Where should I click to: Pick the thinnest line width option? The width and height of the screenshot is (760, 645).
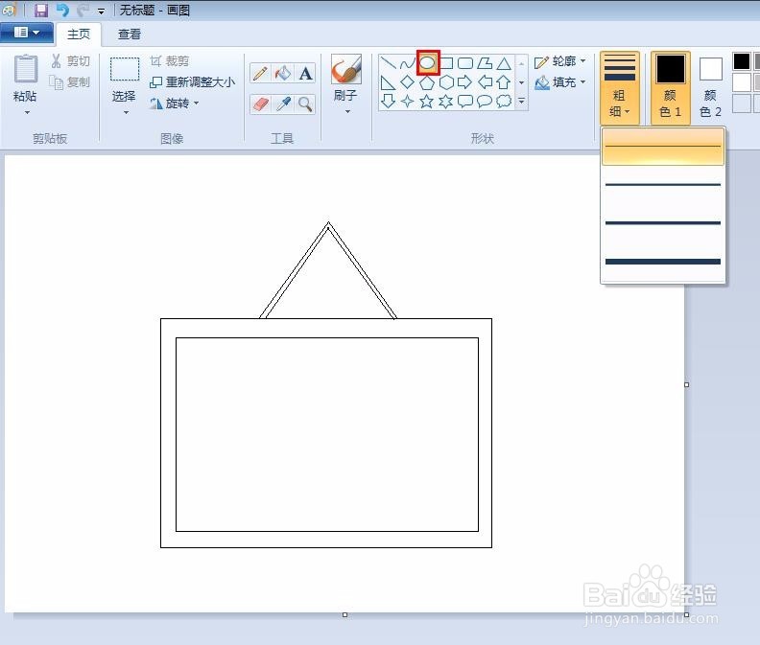(663, 147)
